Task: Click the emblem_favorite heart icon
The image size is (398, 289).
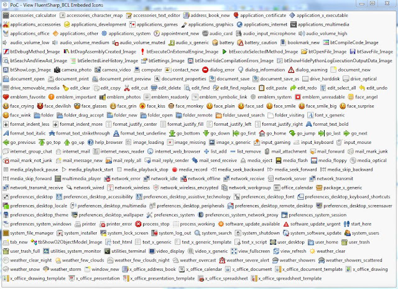Action: [x=6, y=97]
